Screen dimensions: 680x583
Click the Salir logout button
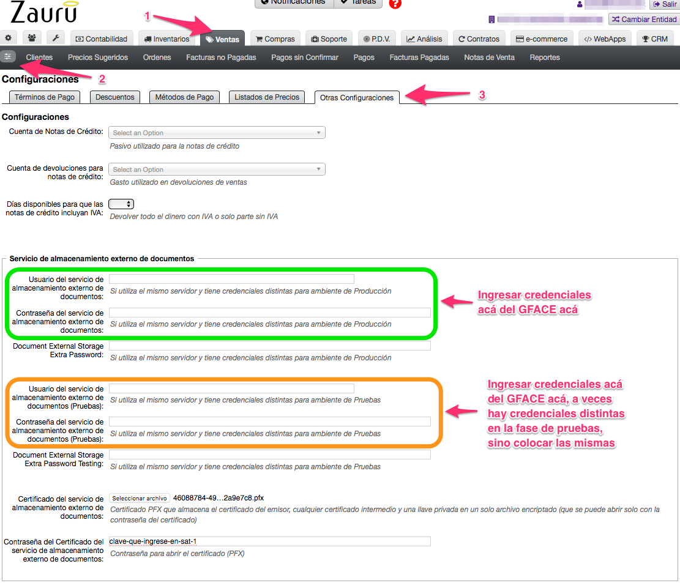click(664, 4)
